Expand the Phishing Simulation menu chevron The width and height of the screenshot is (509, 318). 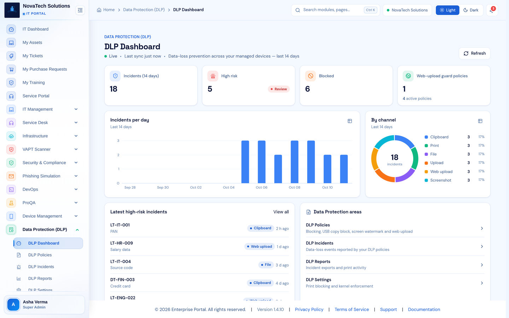point(76,176)
